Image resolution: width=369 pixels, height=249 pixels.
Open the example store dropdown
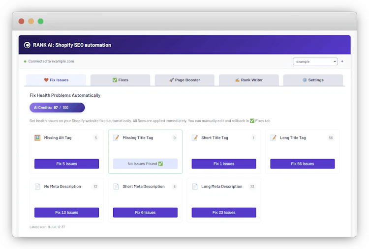(x=315, y=61)
